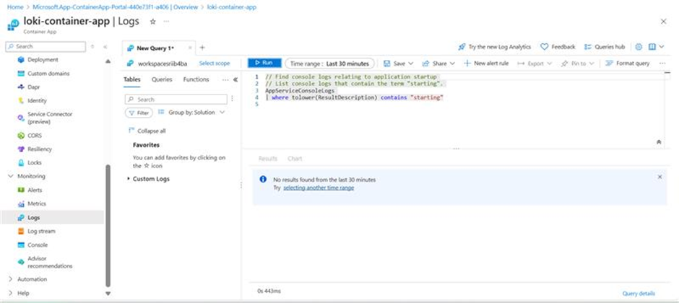The image size is (679, 303).
Task: Open the Identity sidebar item
Action: [37, 100]
